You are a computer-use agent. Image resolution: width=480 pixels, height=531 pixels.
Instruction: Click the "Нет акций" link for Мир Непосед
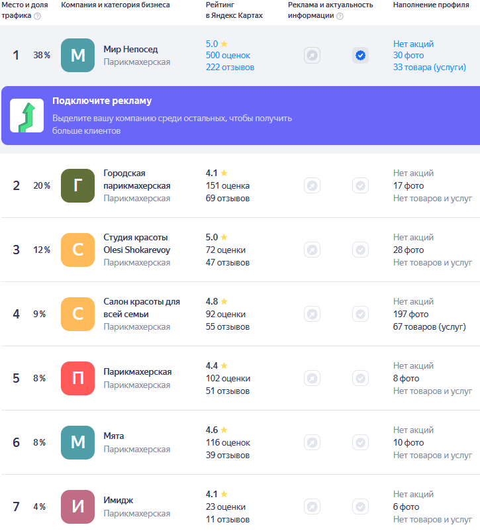point(413,44)
